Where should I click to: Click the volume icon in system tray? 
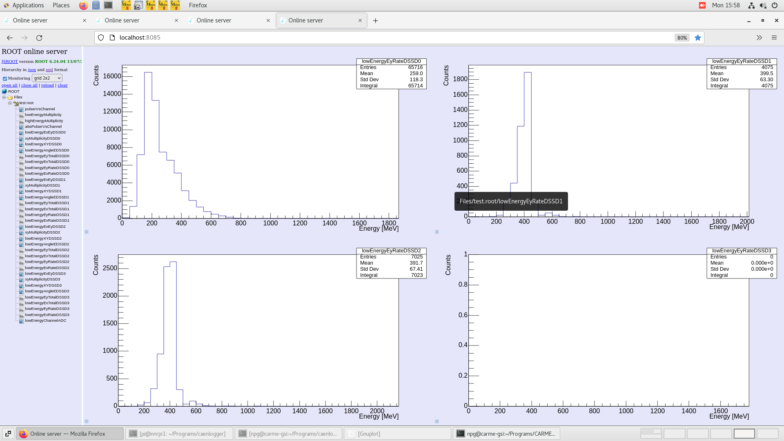coord(763,5)
